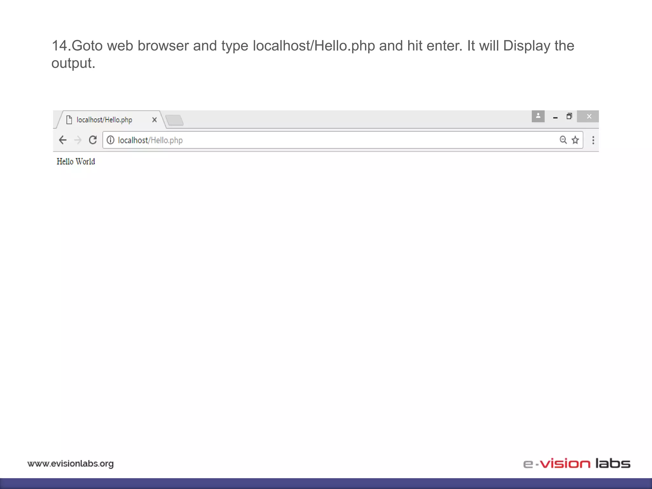
Task: Close the localhost/Hello.php tab
Action: 154,120
